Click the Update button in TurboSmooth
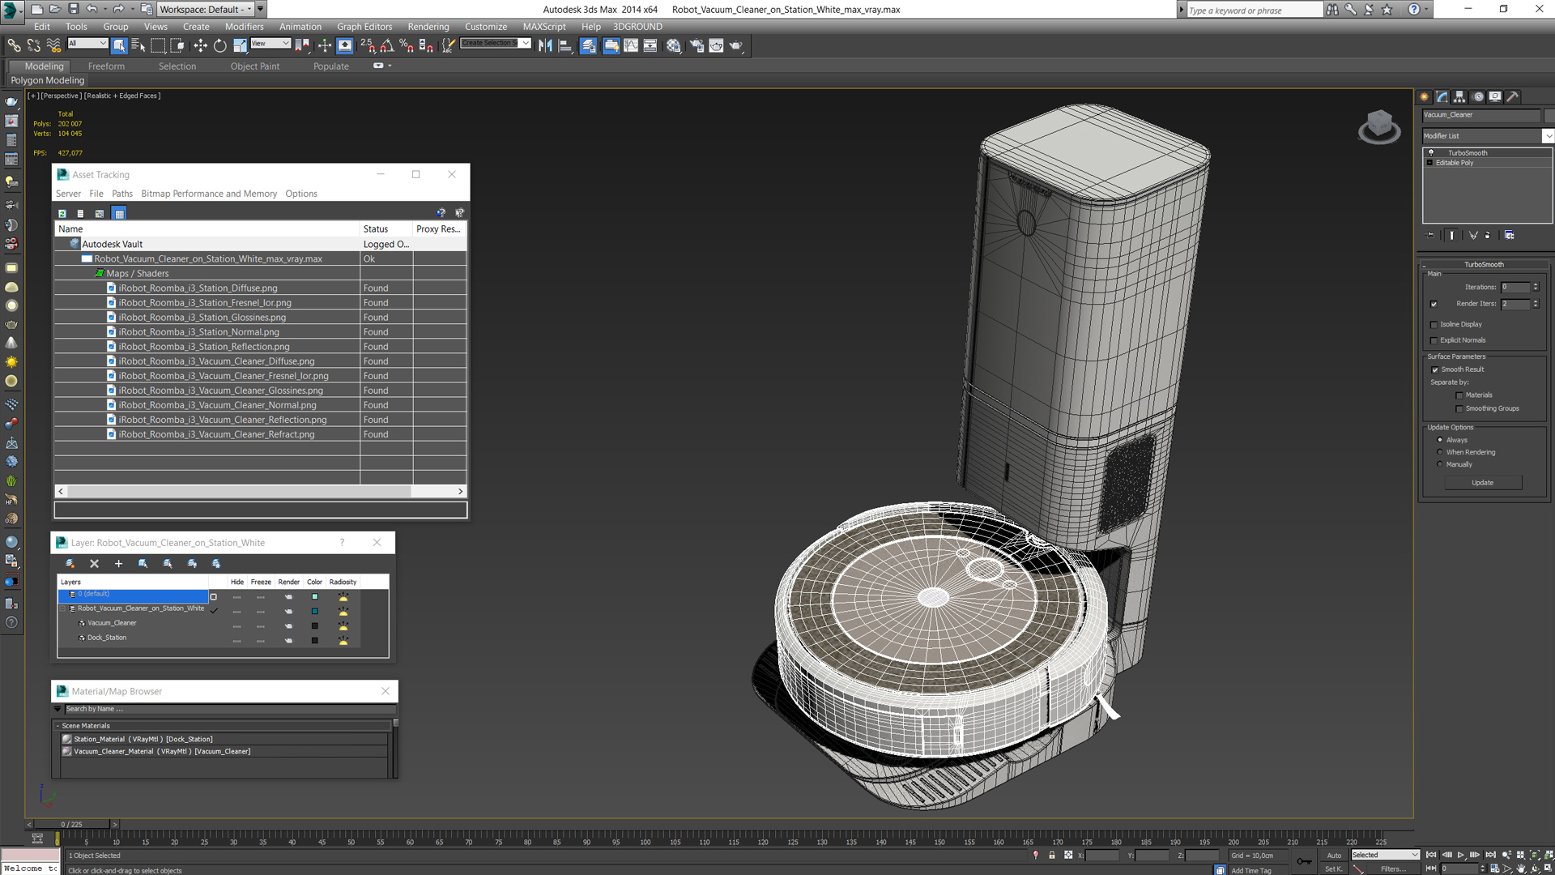 click(1484, 482)
